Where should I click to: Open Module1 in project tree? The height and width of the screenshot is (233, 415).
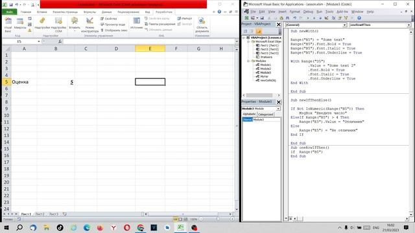point(265,65)
